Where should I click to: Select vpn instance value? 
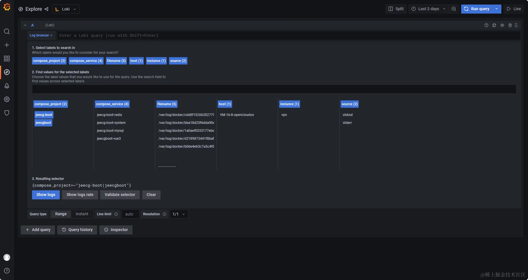click(284, 115)
